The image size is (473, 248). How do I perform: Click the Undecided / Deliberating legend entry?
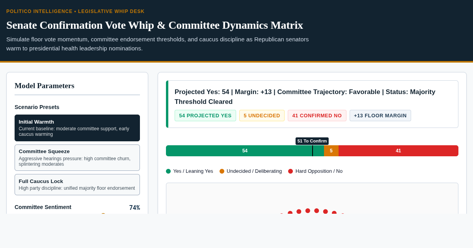point(251,171)
